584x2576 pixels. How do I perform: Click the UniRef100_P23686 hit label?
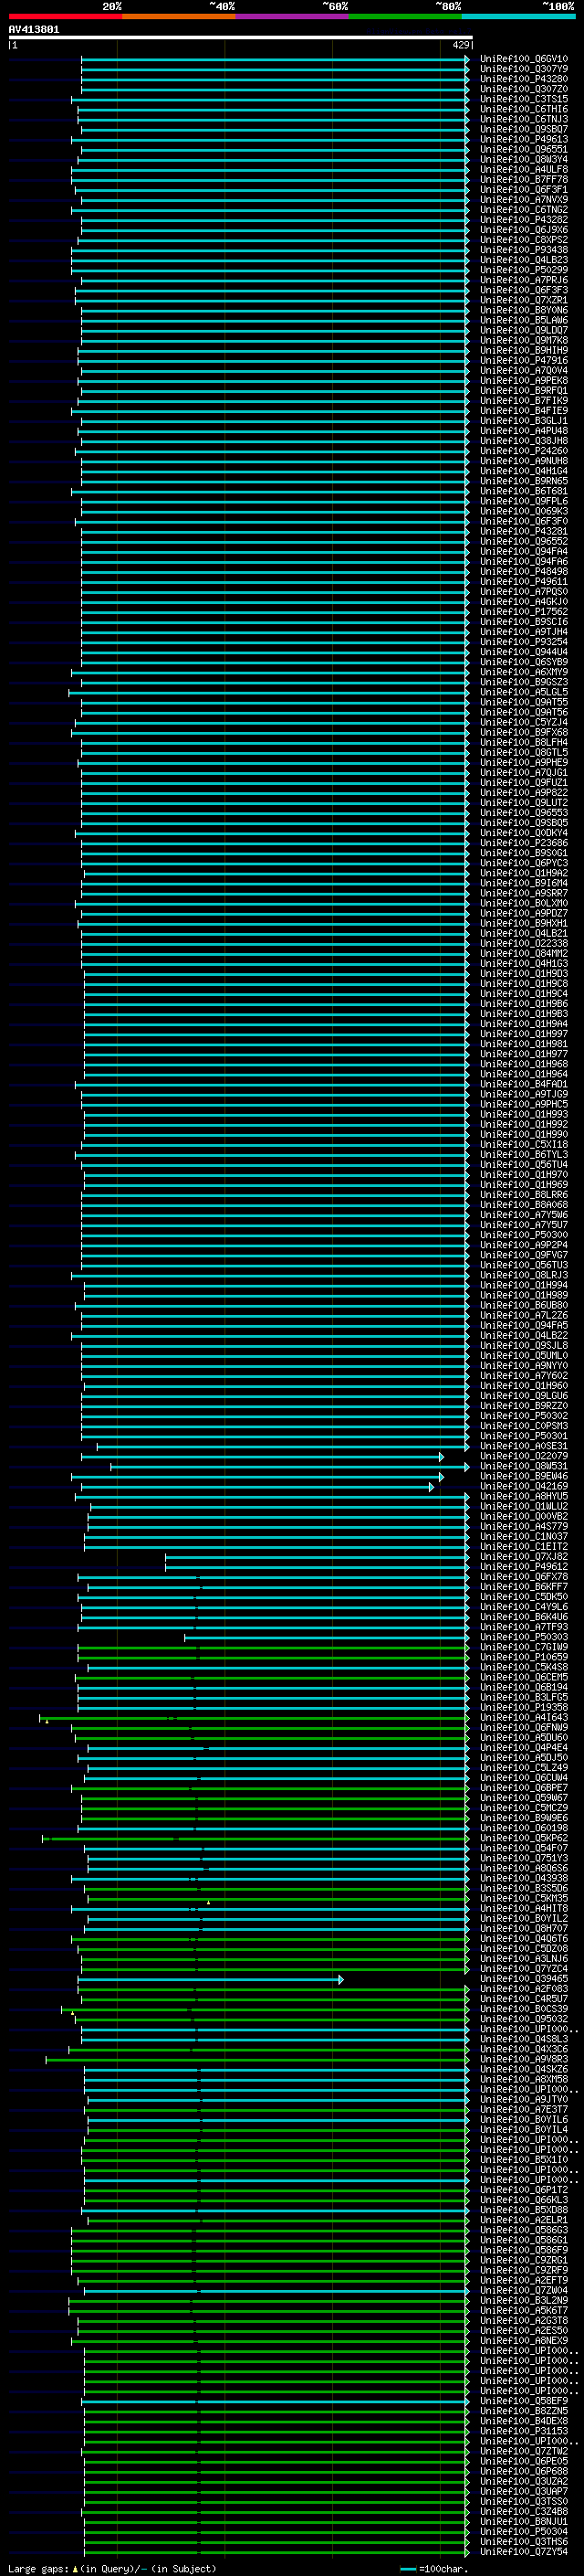[x=524, y=843]
